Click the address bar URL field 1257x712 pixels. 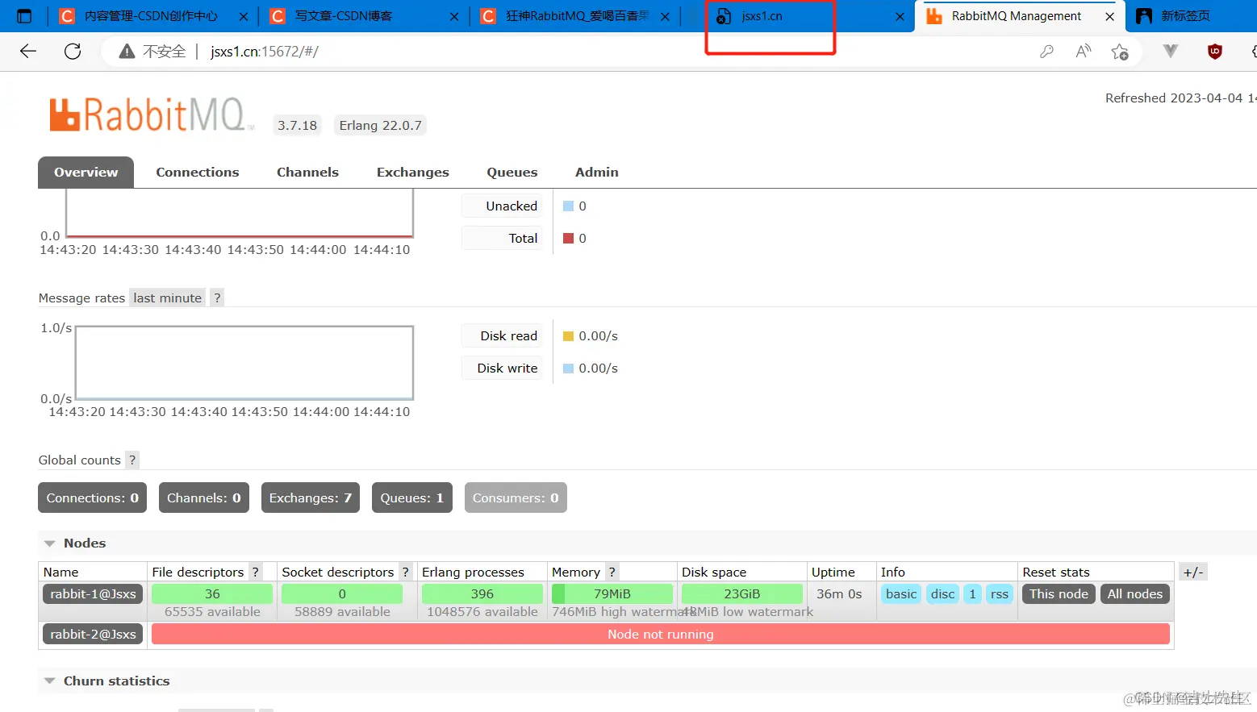coord(565,52)
